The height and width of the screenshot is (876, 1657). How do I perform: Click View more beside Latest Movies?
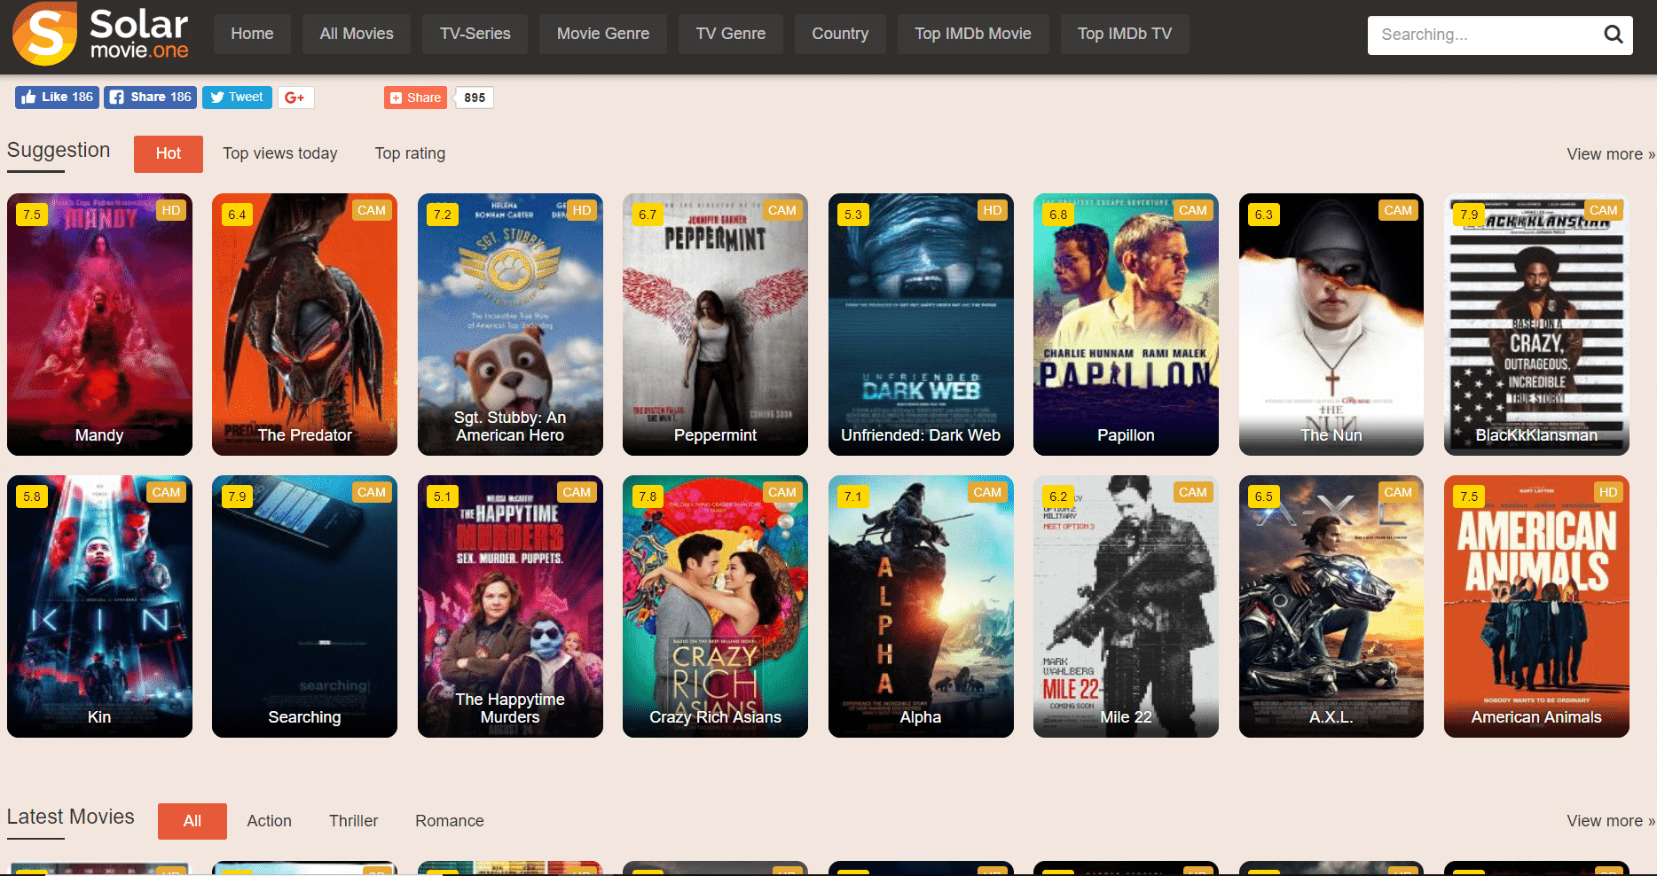click(1611, 821)
